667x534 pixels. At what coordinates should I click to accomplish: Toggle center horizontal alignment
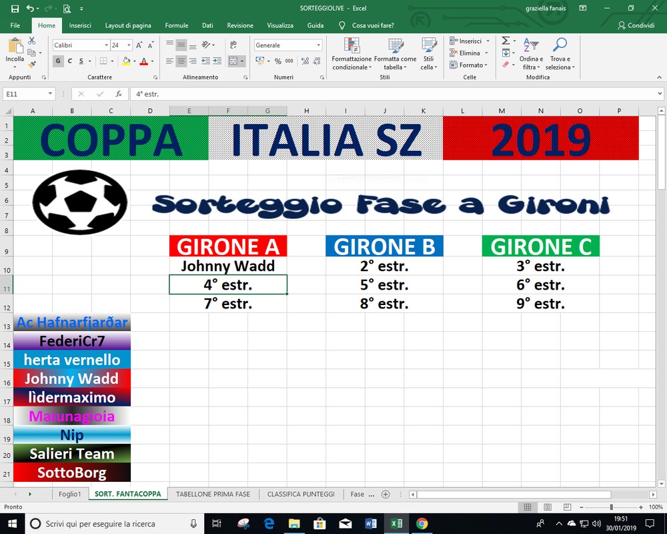tap(181, 61)
